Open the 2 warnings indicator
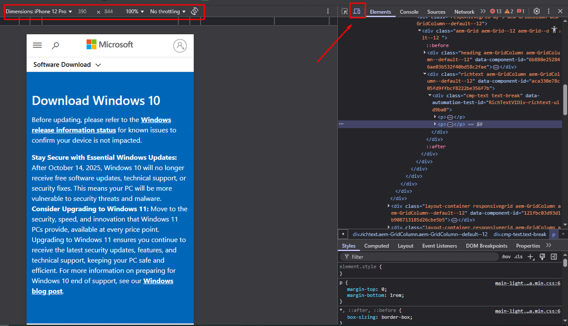This screenshot has height=326, width=568. point(509,12)
